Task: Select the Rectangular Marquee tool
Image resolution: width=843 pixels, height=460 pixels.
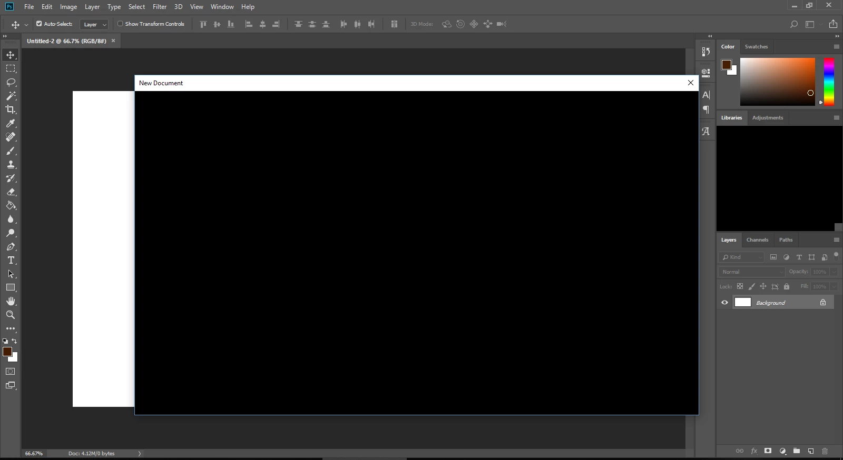Action: pyautogui.click(x=11, y=68)
